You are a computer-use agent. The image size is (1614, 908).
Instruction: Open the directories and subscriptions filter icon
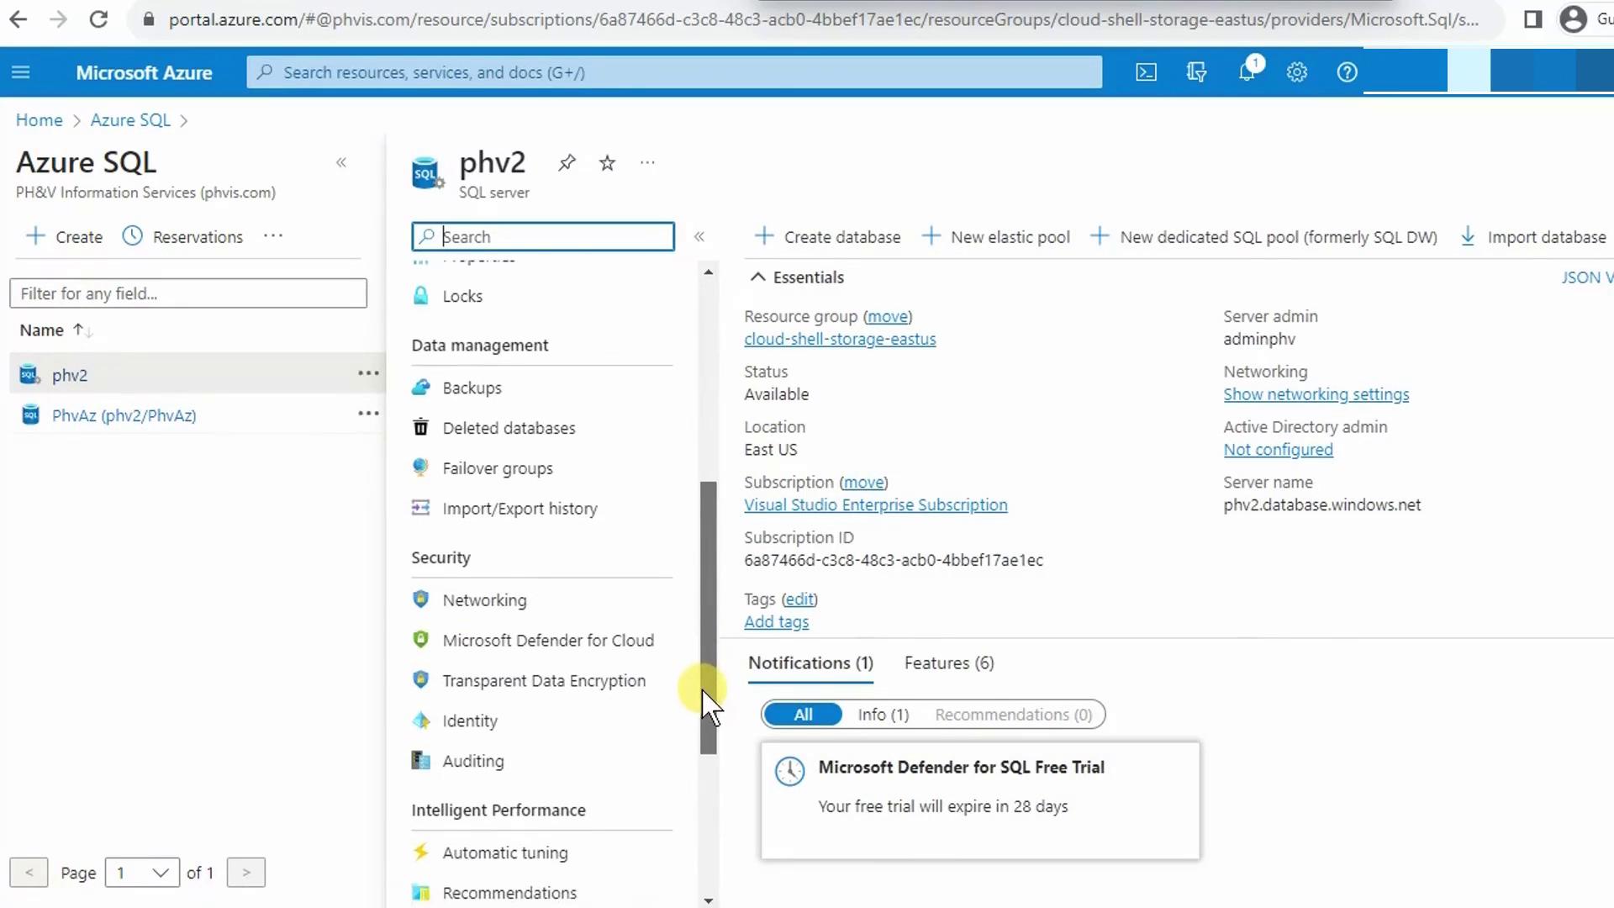coord(1196,72)
